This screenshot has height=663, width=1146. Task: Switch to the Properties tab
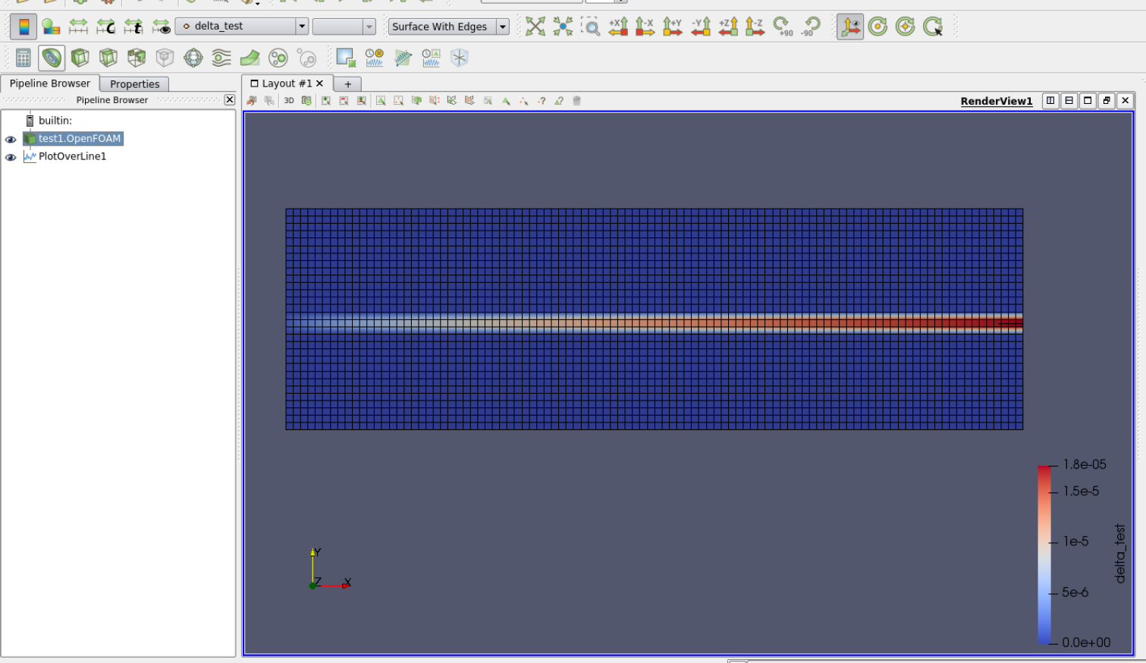point(134,84)
